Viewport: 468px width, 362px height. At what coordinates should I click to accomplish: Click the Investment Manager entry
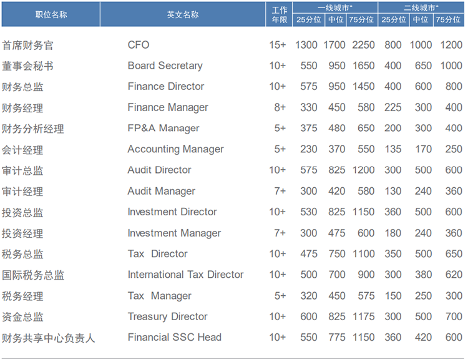174,233
